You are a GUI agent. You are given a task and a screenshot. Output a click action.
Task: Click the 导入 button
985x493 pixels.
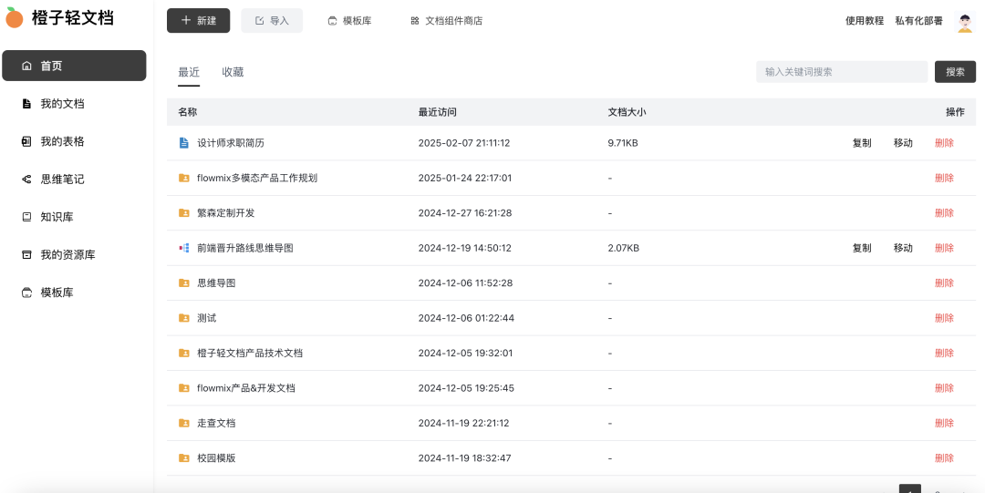(x=272, y=21)
